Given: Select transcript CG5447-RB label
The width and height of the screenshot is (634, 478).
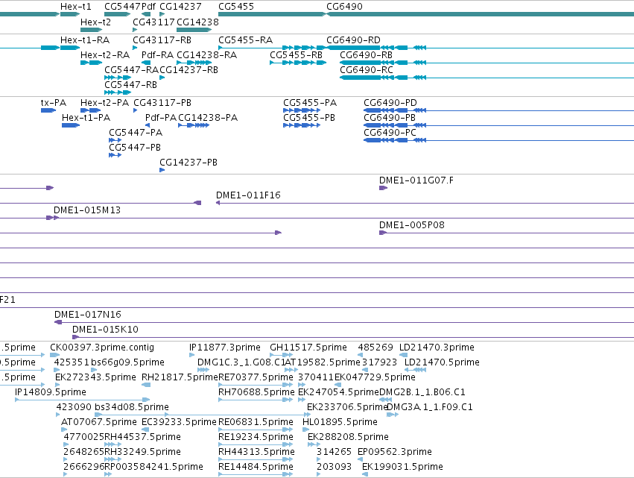Looking at the screenshot, I should (130, 84).
